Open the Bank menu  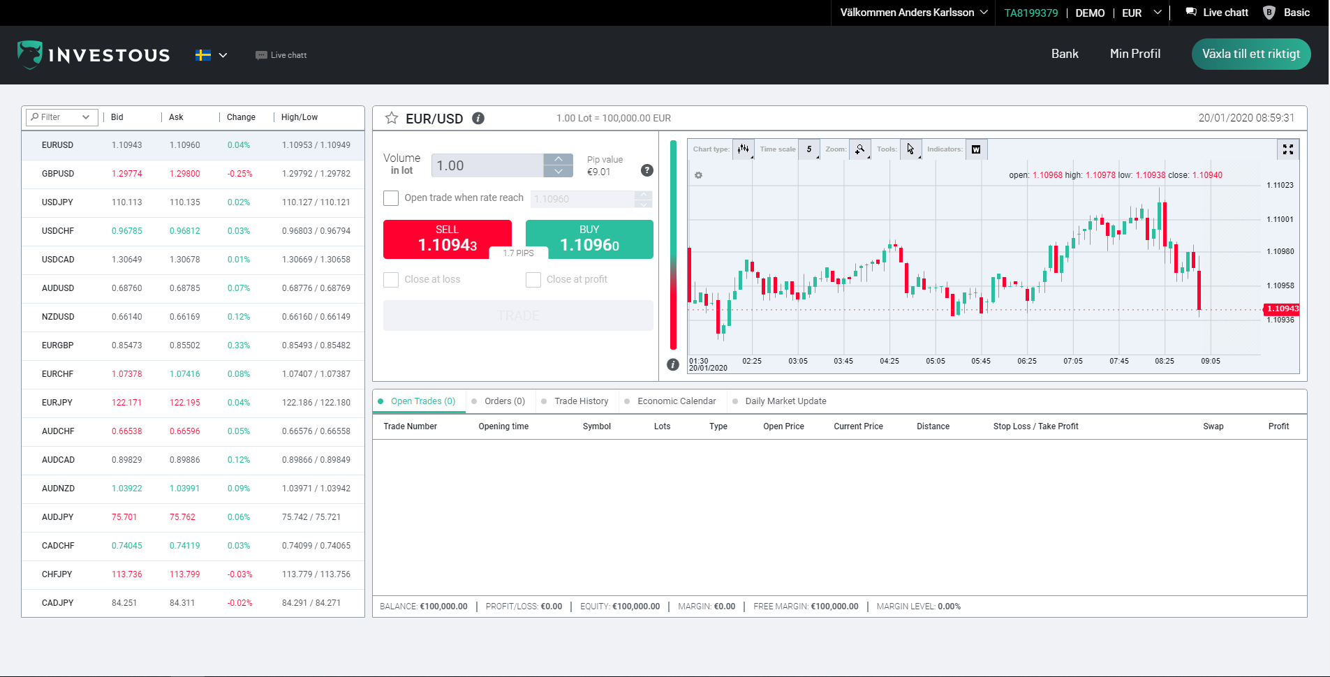[1065, 54]
